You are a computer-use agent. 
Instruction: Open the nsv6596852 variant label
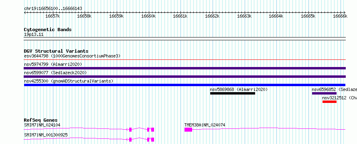334,89
